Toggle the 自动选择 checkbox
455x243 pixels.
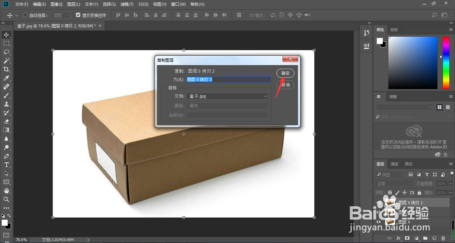pyautogui.click(x=25, y=15)
